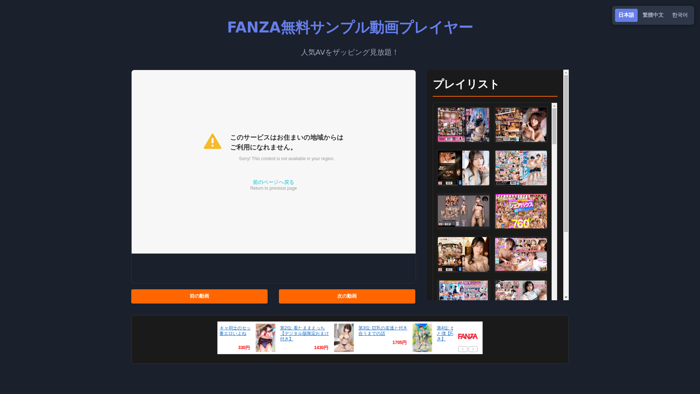Open the 第3位 巨乳の友達 ad link
The image size is (700, 394).
pos(382,331)
